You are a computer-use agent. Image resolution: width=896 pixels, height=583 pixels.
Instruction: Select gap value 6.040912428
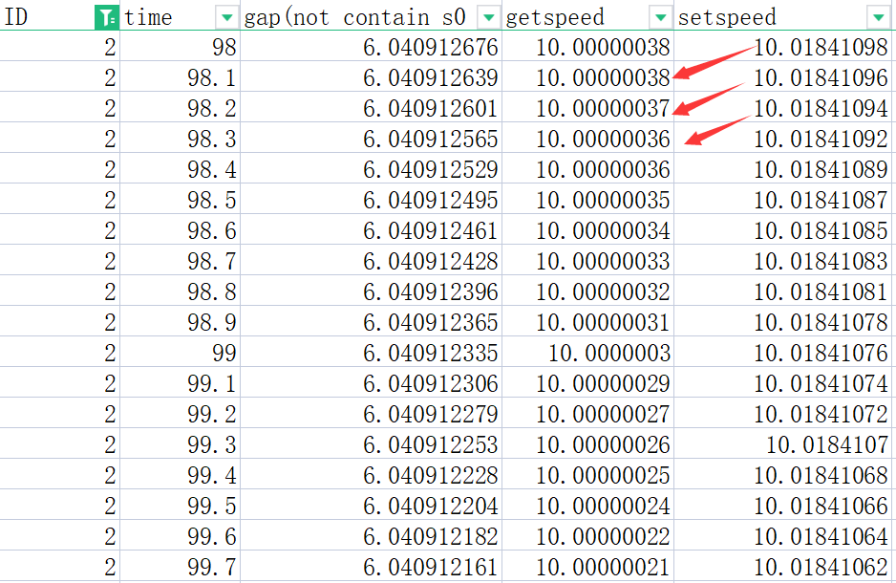coord(371,261)
